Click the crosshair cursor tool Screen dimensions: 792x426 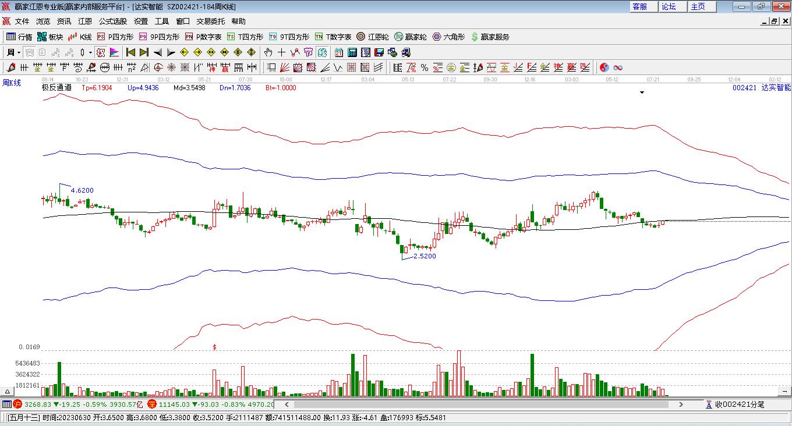coord(282,52)
